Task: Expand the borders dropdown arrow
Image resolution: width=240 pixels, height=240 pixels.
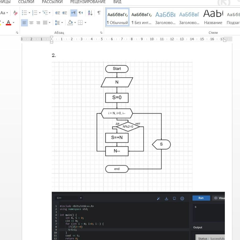Action: [x=85, y=23]
